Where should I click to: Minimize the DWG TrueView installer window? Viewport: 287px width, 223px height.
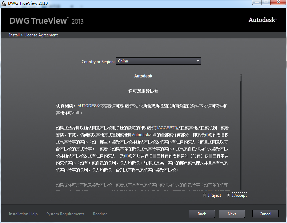(x=257, y=2)
